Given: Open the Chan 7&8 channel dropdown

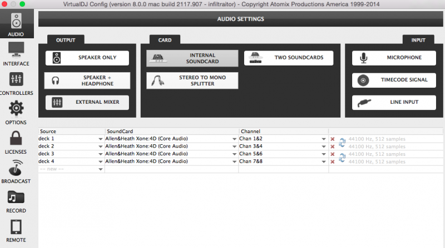Looking at the screenshot, I should [x=324, y=161].
